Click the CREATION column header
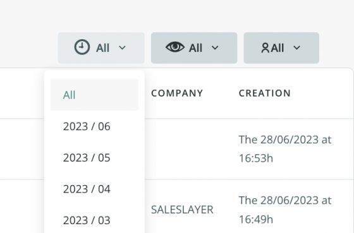The height and width of the screenshot is (233, 354). tap(265, 93)
